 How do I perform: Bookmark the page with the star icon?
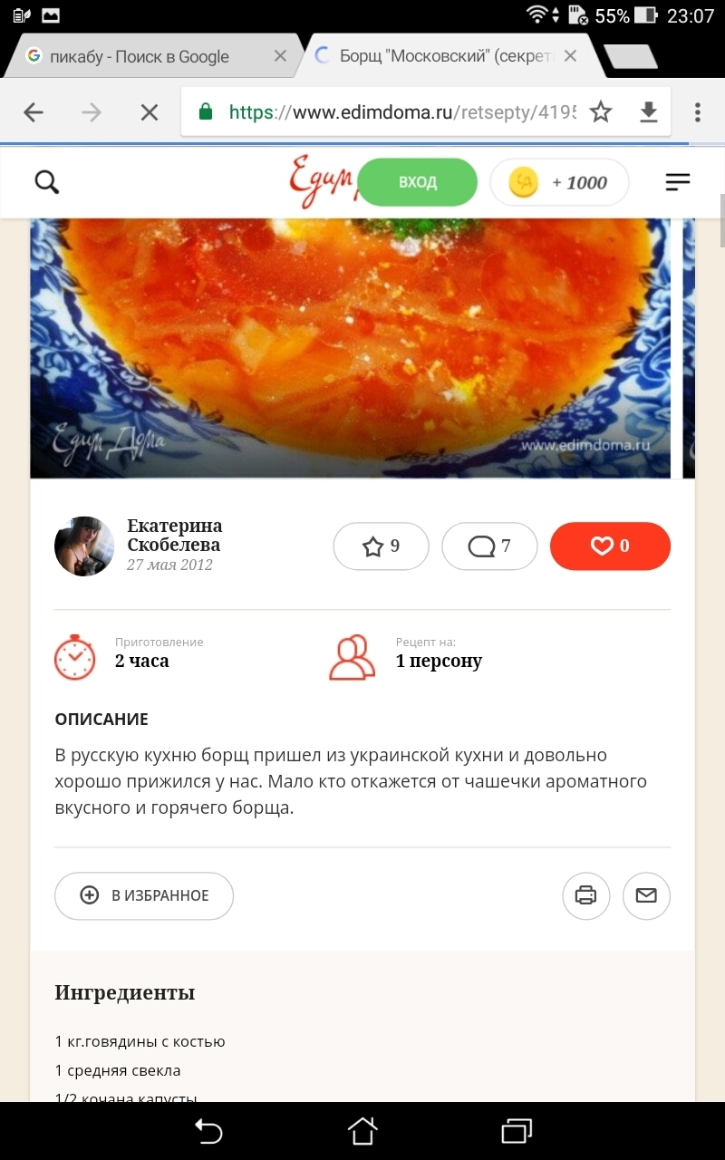click(601, 111)
